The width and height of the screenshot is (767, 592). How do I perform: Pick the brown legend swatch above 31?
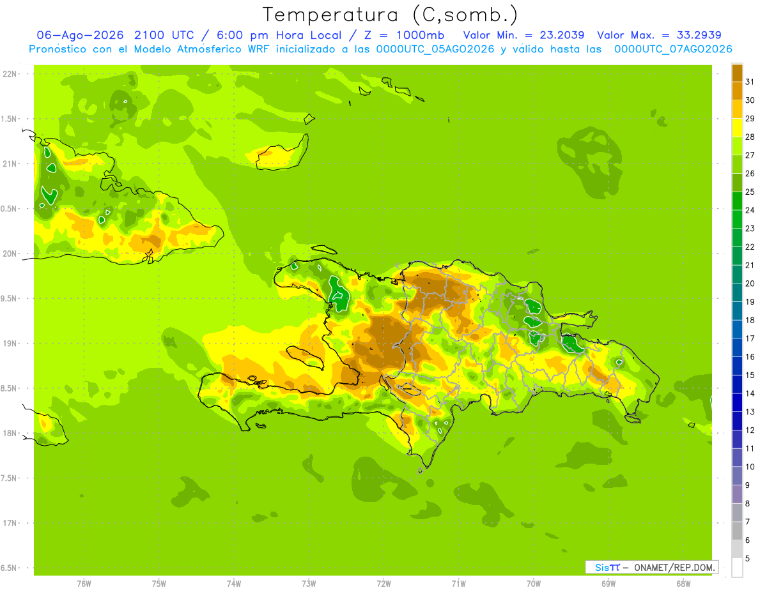pyautogui.click(x=737, y=73)
